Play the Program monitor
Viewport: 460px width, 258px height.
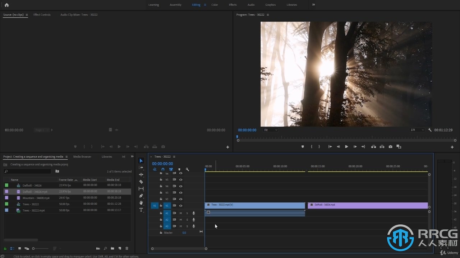click(346, 147)
